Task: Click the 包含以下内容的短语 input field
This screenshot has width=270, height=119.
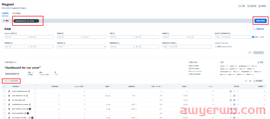Action: tap(232, 37)
